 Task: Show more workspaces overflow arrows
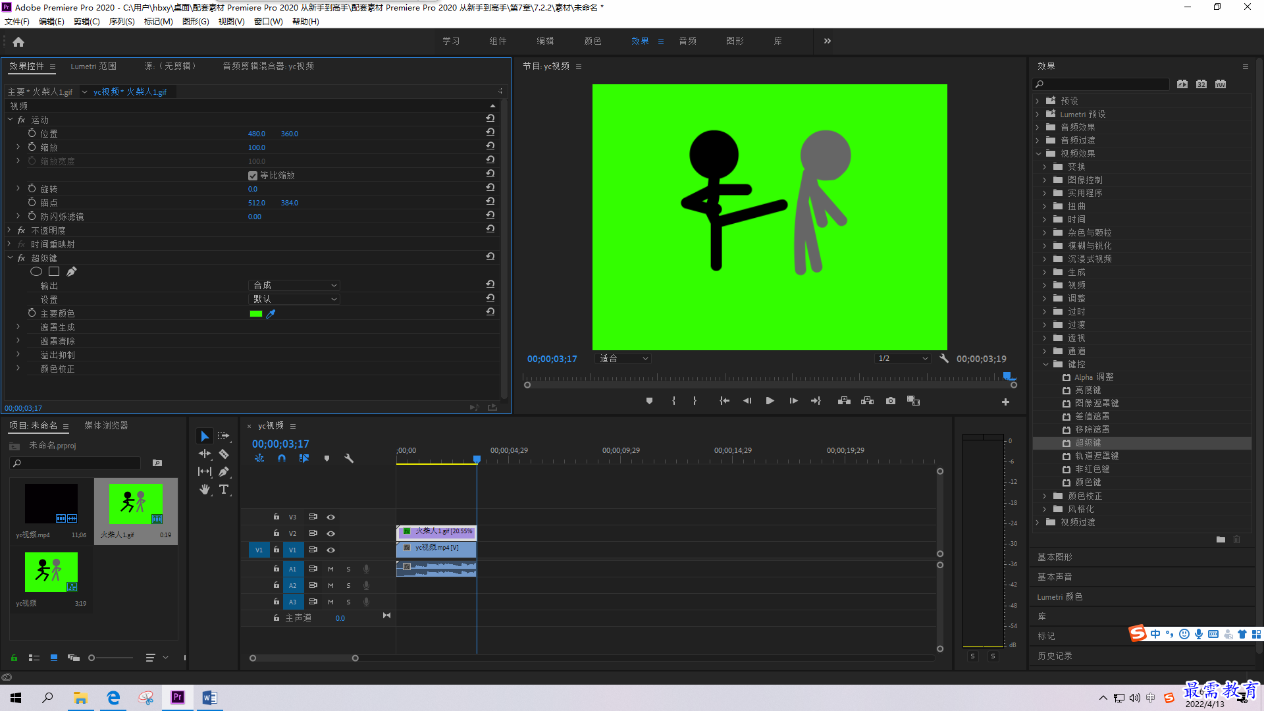click(x=828, y=41)
